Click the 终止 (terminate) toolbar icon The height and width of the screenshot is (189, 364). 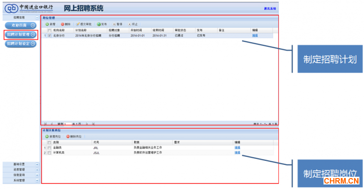point(130,24)
